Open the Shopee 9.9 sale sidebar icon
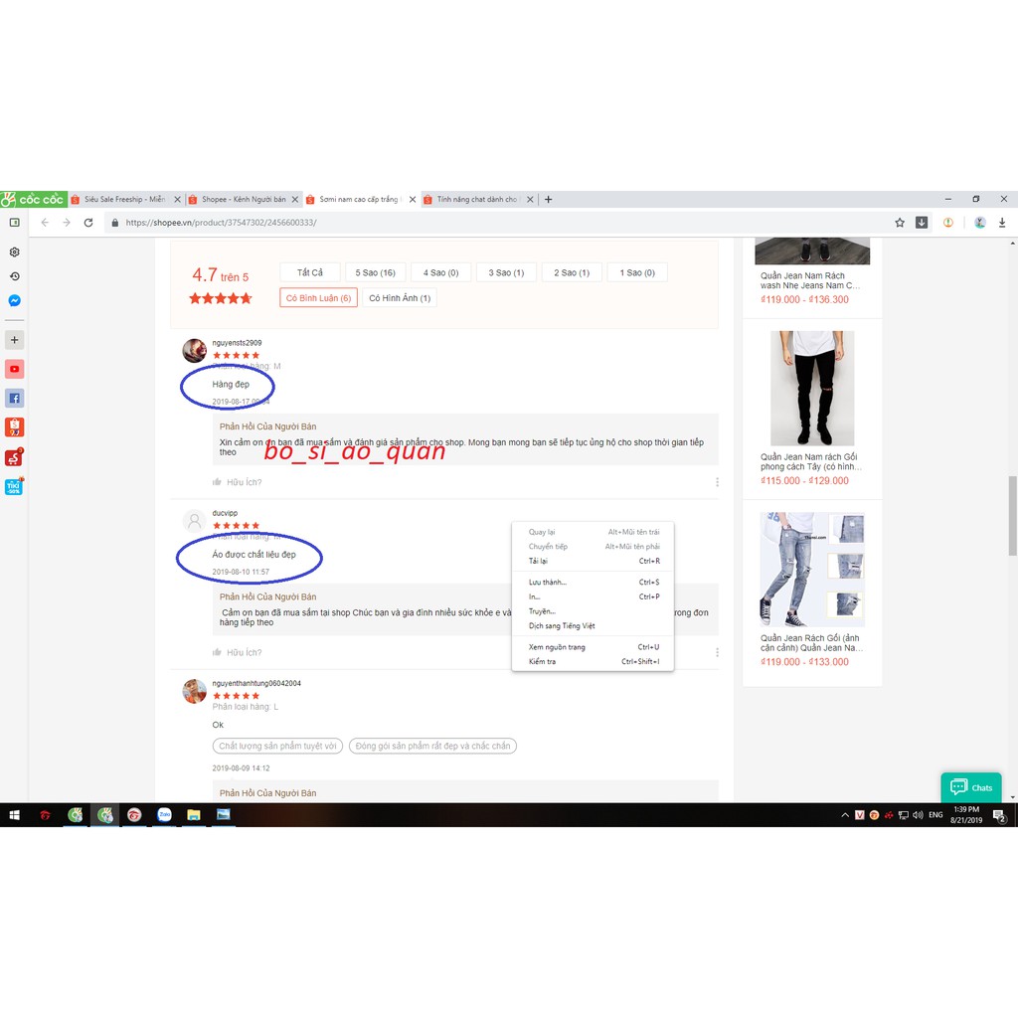The image size is (1018, 1018). [14, 427]
